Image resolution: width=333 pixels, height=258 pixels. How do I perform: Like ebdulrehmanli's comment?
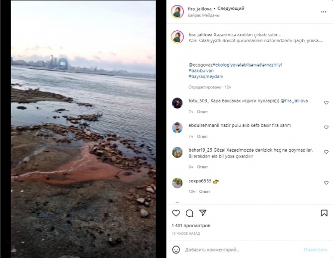(x=326, y=127)
